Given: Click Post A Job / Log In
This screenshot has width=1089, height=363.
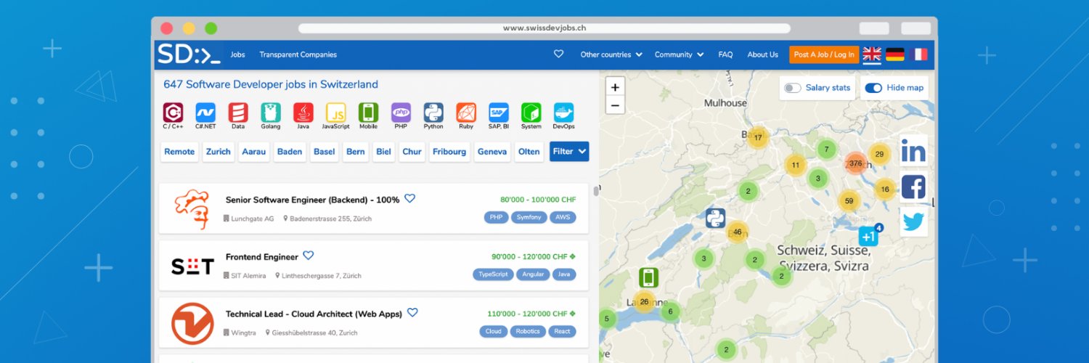Looking at the screenshot, I should [x=824, y=54].
